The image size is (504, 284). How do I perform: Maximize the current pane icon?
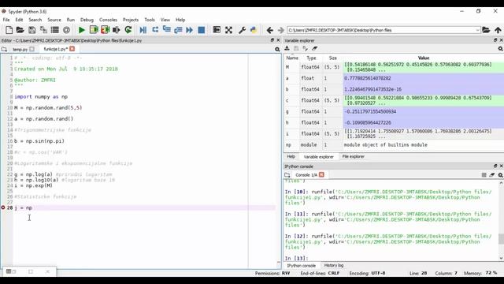[217, 30]
